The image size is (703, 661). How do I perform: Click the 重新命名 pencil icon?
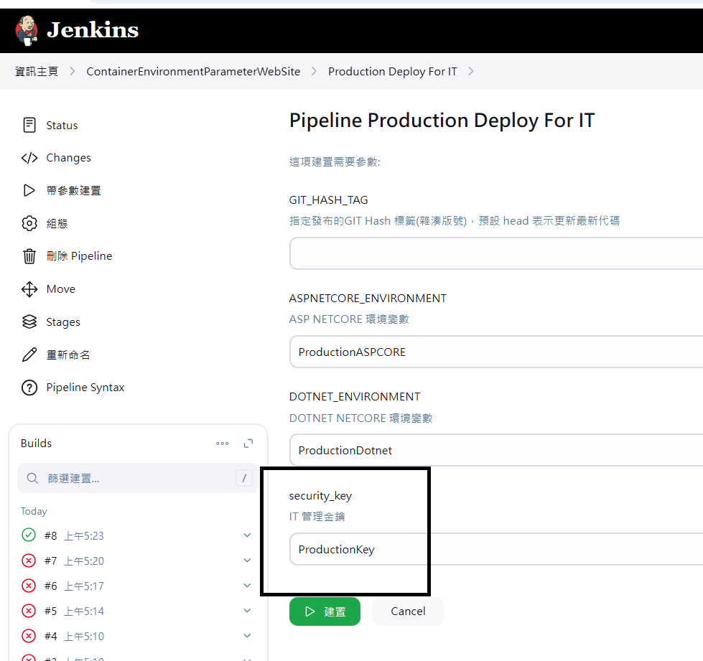pos(29,355)
